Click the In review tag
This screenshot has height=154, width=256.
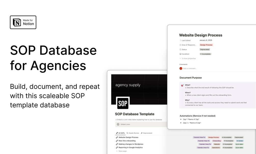point(240,141)
